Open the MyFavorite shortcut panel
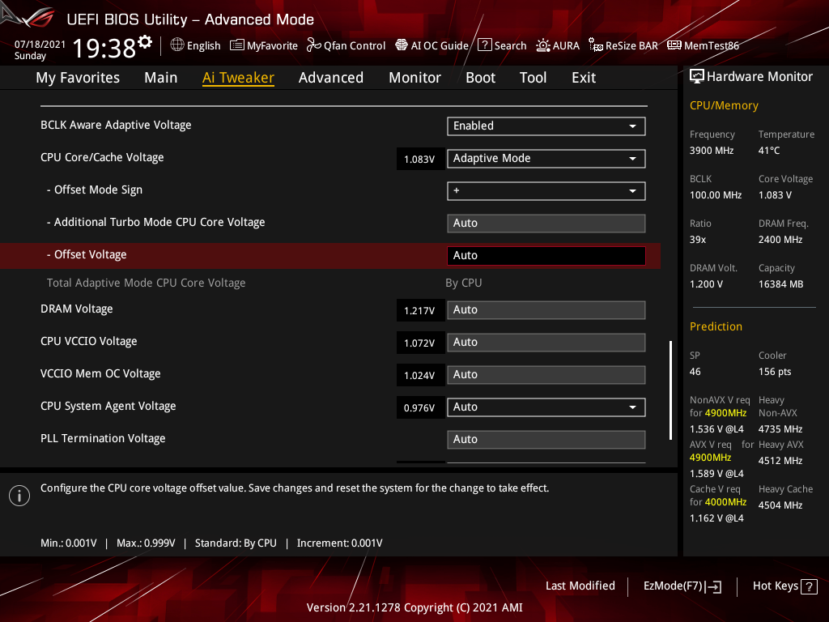The image size is (829, 622). (264, 45)
